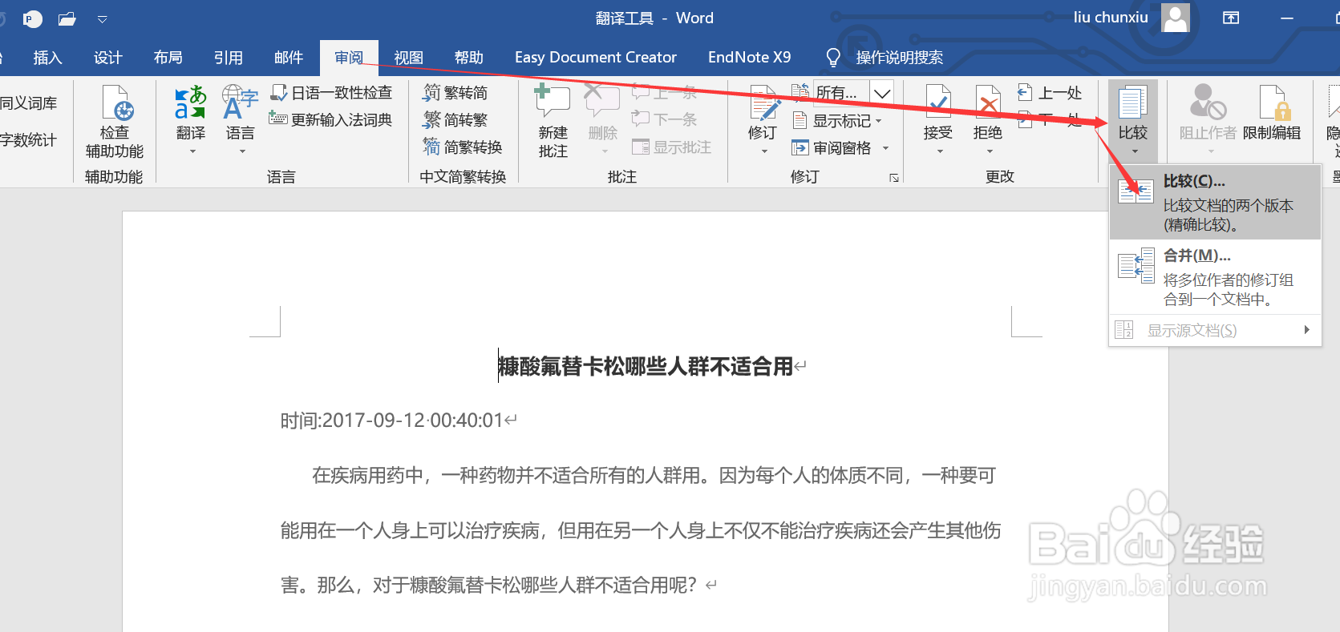This screenshot has height=632, width=1340.
Task: Click the document title heading
Action: (646, 367)
